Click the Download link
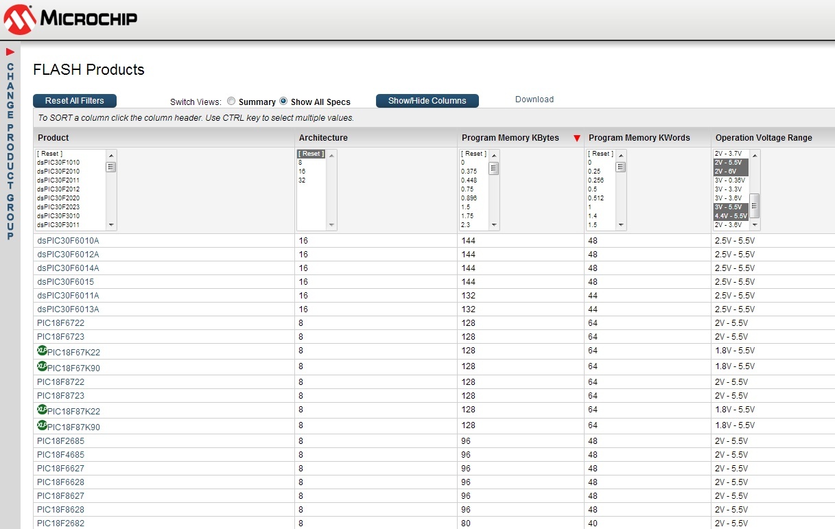835x529 pixels. click(534, 99)
